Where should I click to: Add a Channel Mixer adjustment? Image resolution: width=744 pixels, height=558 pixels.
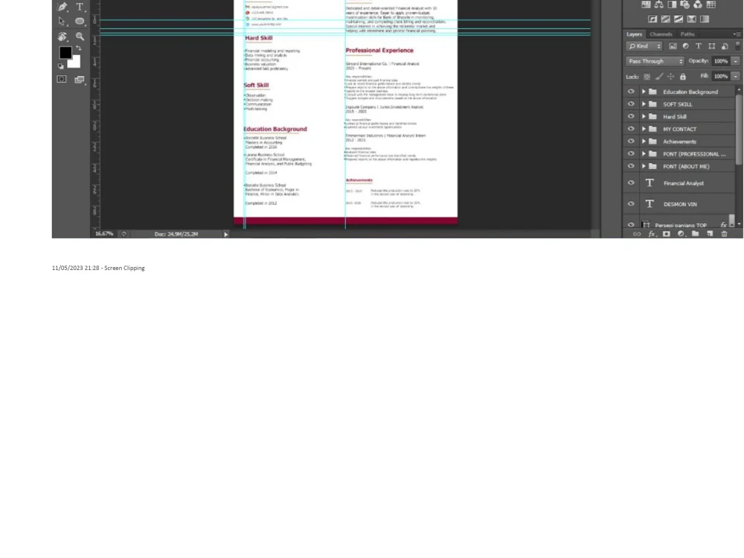tap(698, 4)
